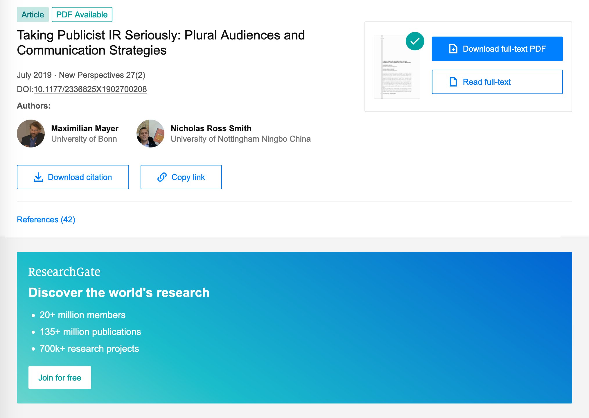The height and width of the screenshot is (418, 589).
Task: Click the Maximilian Mayer author name
Action: click(x=85, y=128)
